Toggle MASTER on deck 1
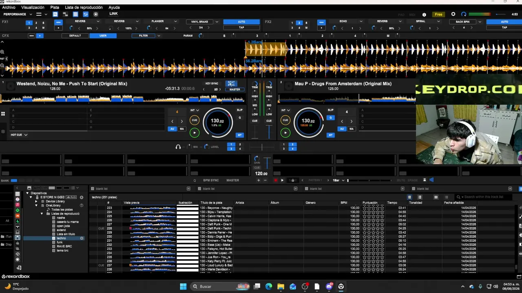522x293 pixels. click(x=234, y=90)
